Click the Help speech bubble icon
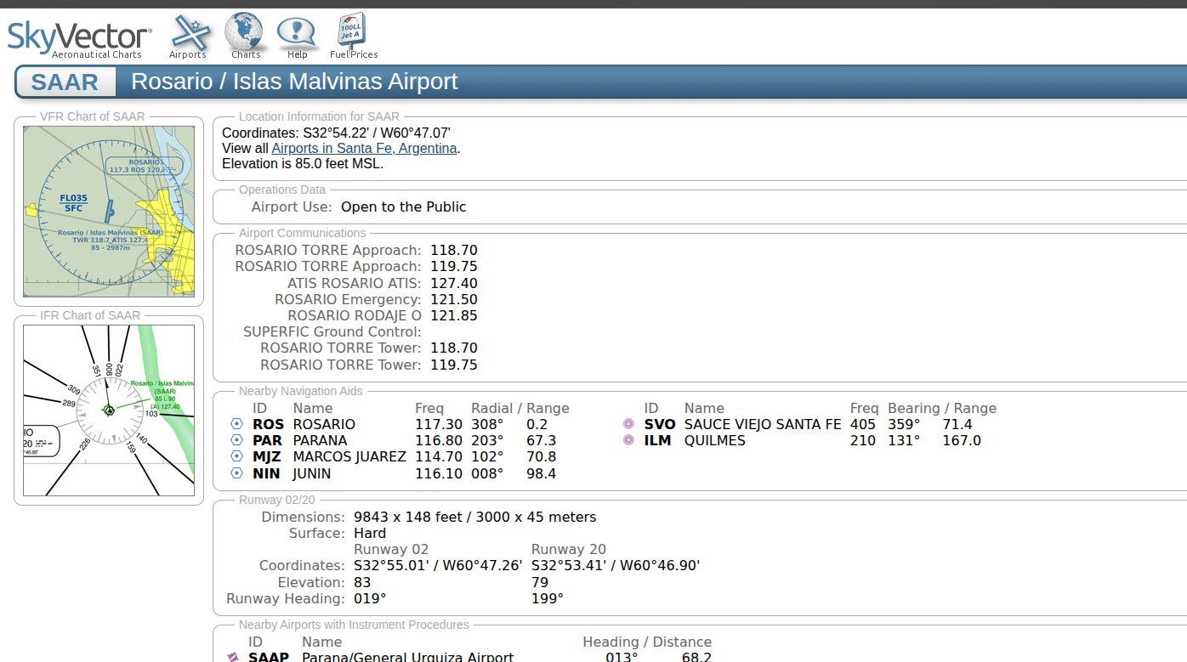 (x=296, y=33)
